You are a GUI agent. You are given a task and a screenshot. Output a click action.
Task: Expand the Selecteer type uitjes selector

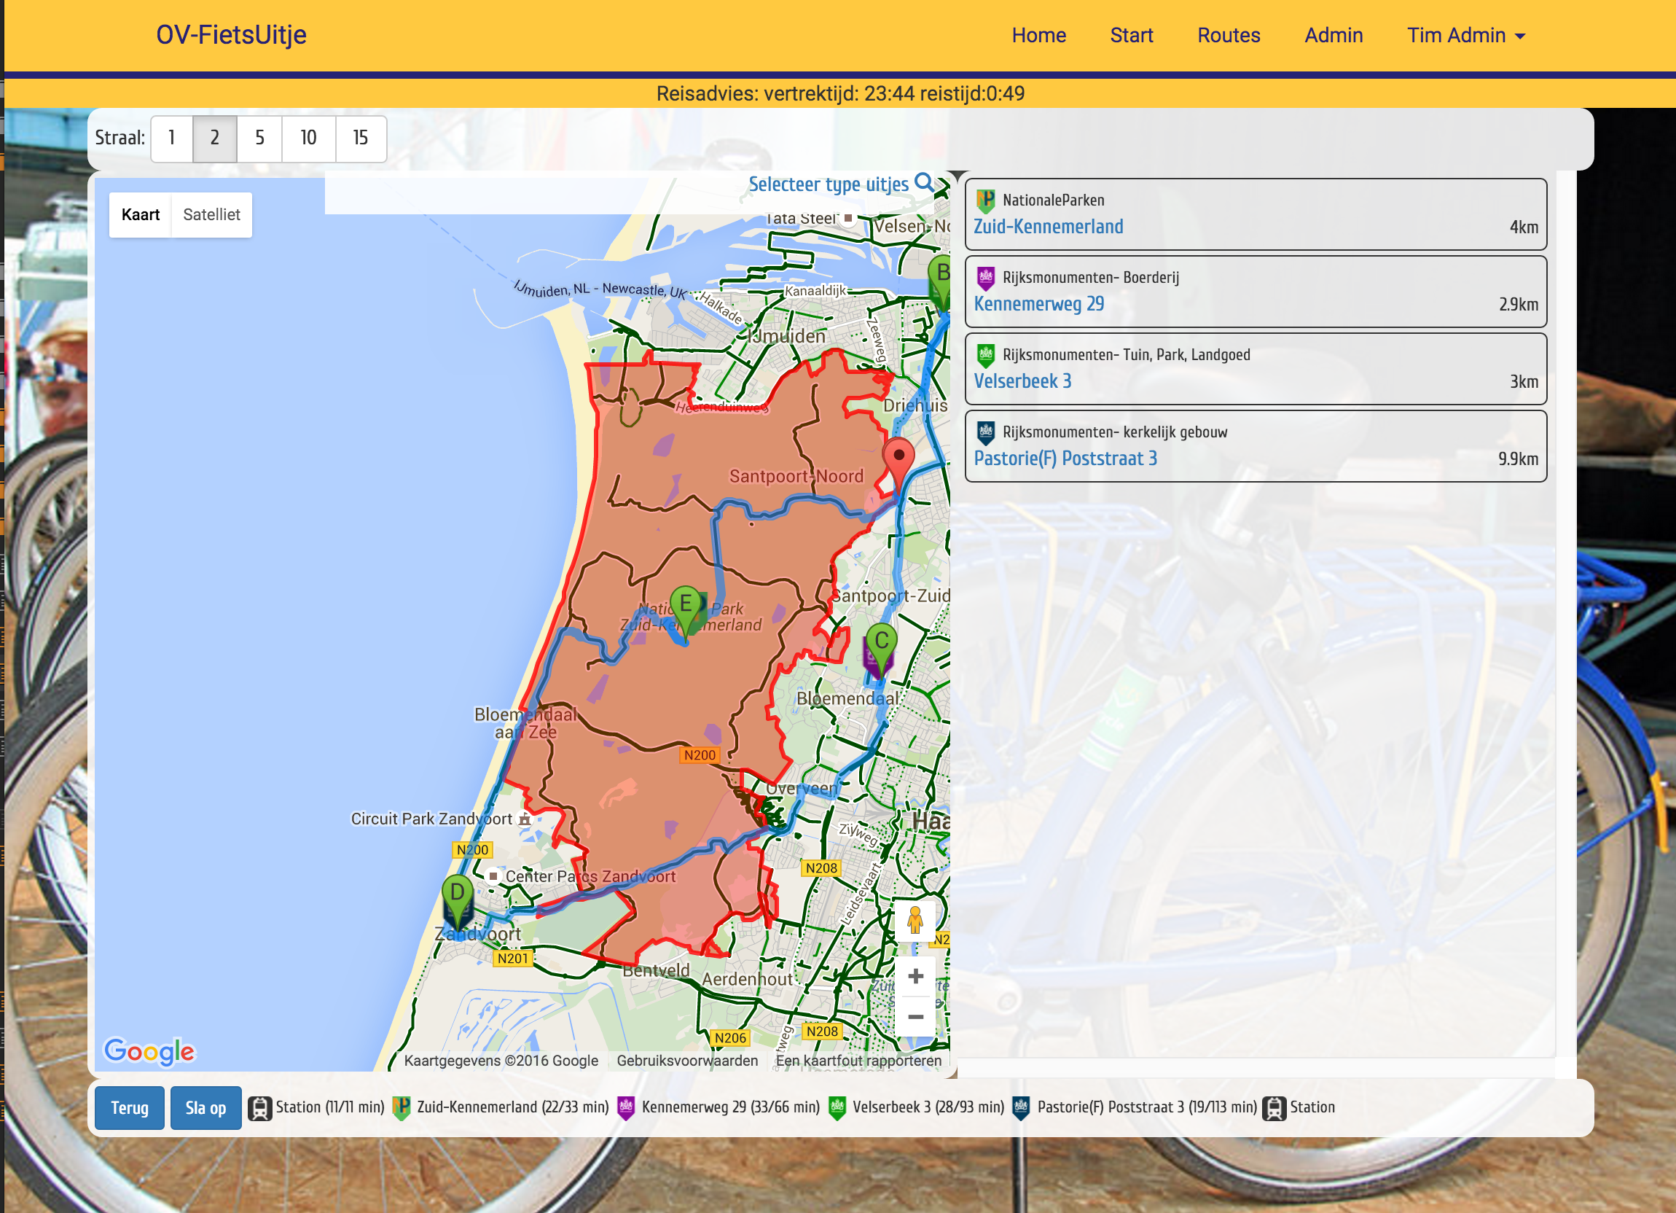click(x=829, y=184)
